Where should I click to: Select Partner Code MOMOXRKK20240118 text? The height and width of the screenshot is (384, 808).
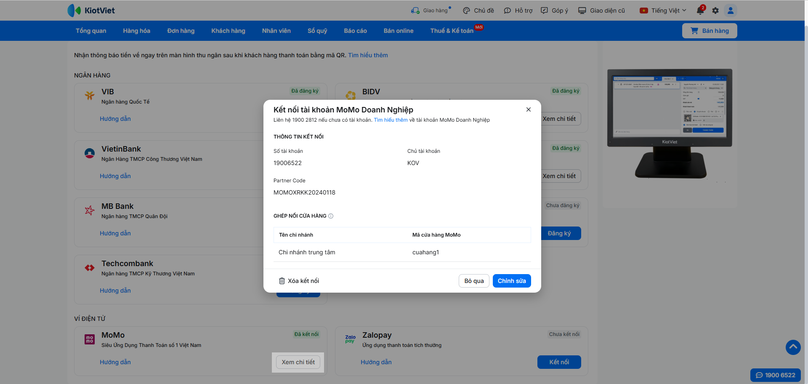click(304, 192)
